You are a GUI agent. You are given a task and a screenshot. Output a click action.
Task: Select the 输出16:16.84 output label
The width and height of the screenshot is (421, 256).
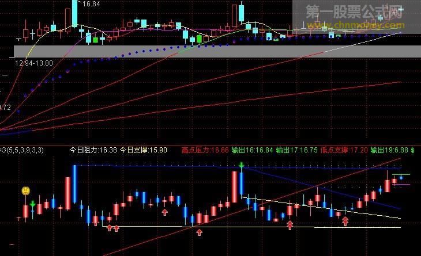click(x=252, y=150)
